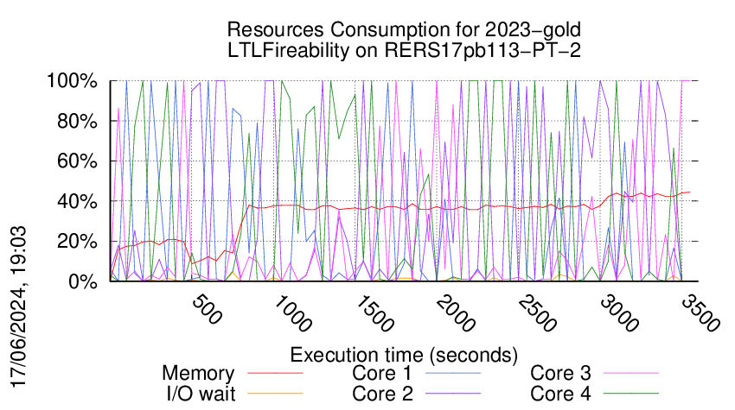
Task: Click the pink Core 3 legend line sample
Action: 631,374
